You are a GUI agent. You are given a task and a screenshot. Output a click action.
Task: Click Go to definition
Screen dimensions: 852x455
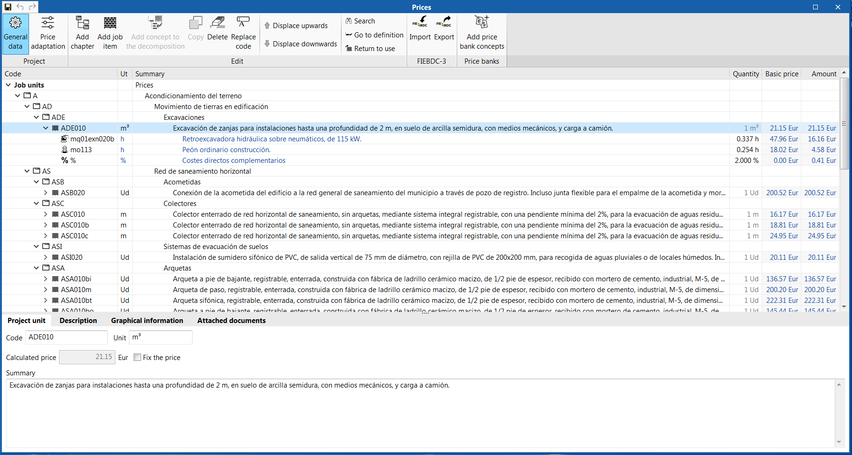point(374,35)
